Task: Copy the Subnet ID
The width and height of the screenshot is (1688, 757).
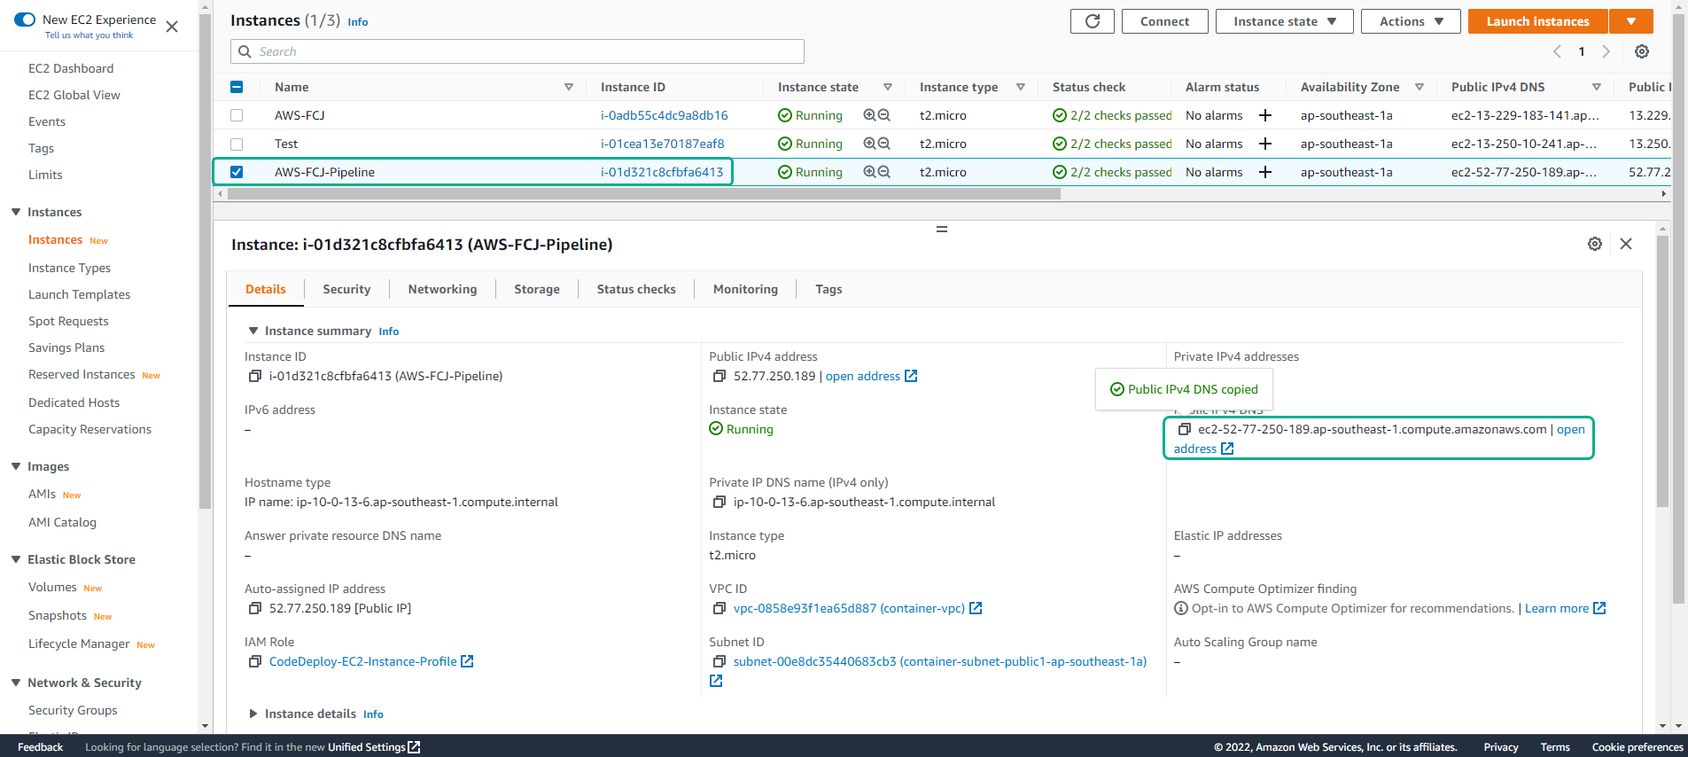Action: pos(720,661)
